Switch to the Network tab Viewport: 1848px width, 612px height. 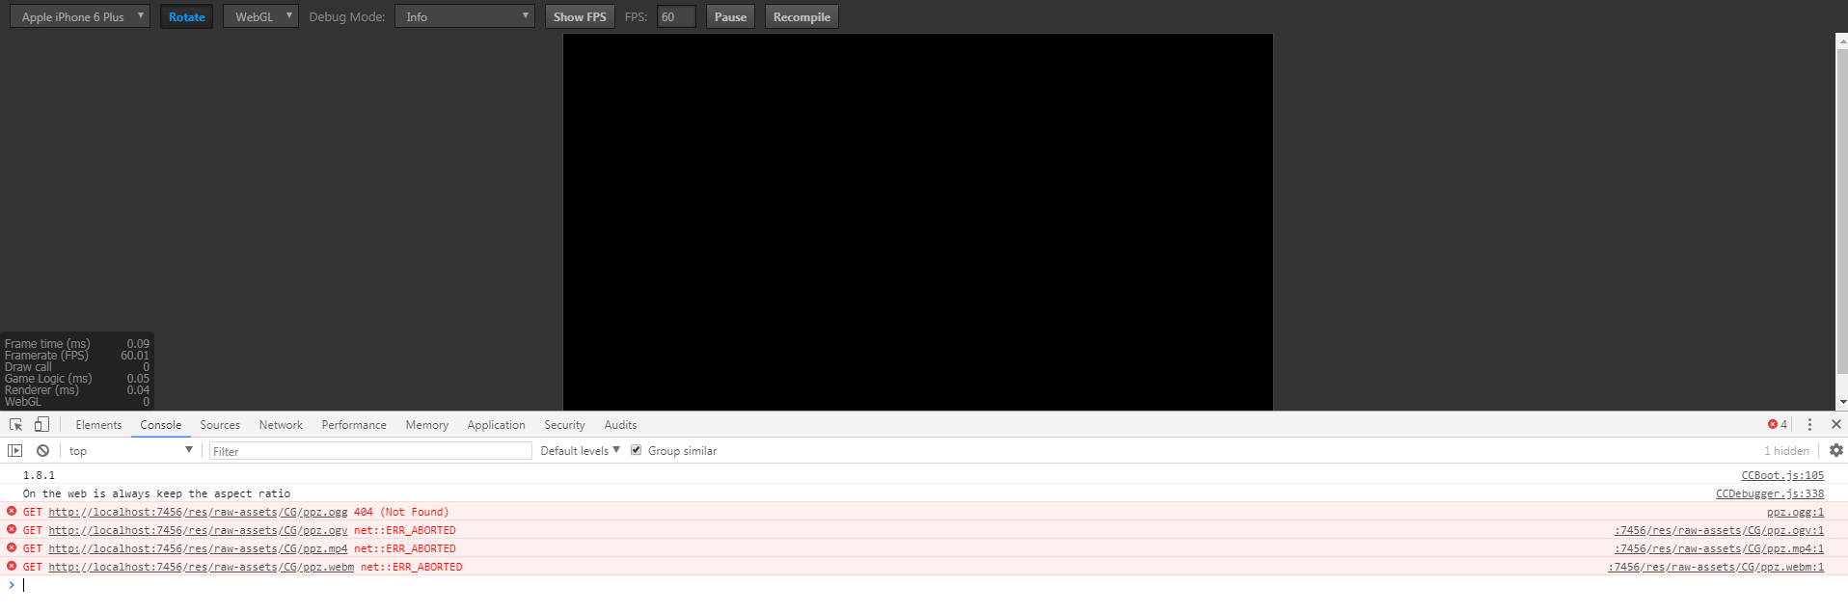tap(281, 424)
